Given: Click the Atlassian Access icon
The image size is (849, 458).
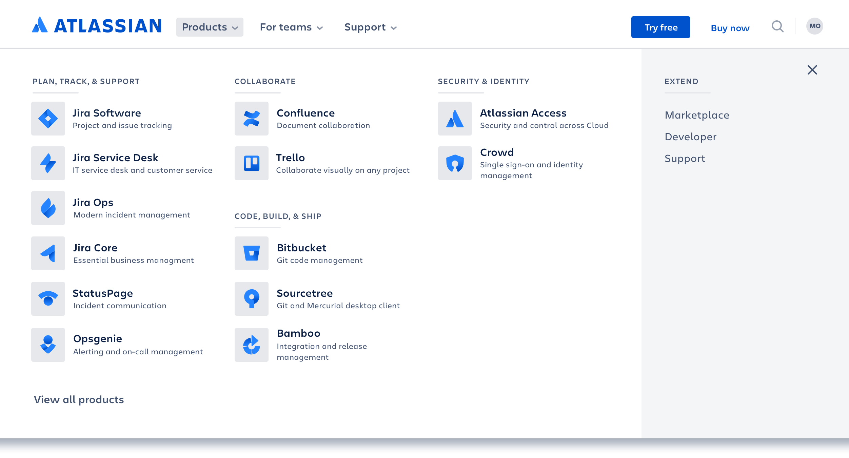Looking at the screenshot, I should coord(455,119).
